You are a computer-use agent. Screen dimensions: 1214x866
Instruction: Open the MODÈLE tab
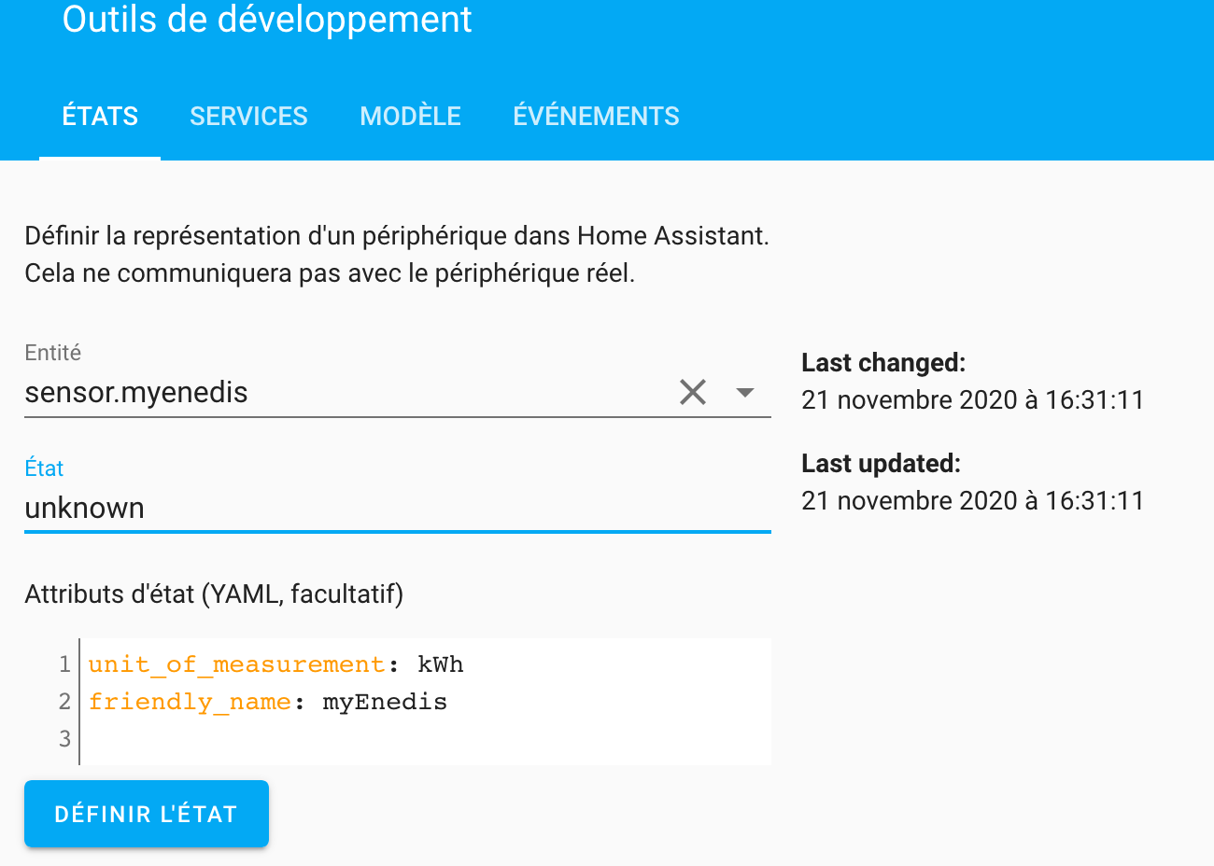click(x=410, y=117)
